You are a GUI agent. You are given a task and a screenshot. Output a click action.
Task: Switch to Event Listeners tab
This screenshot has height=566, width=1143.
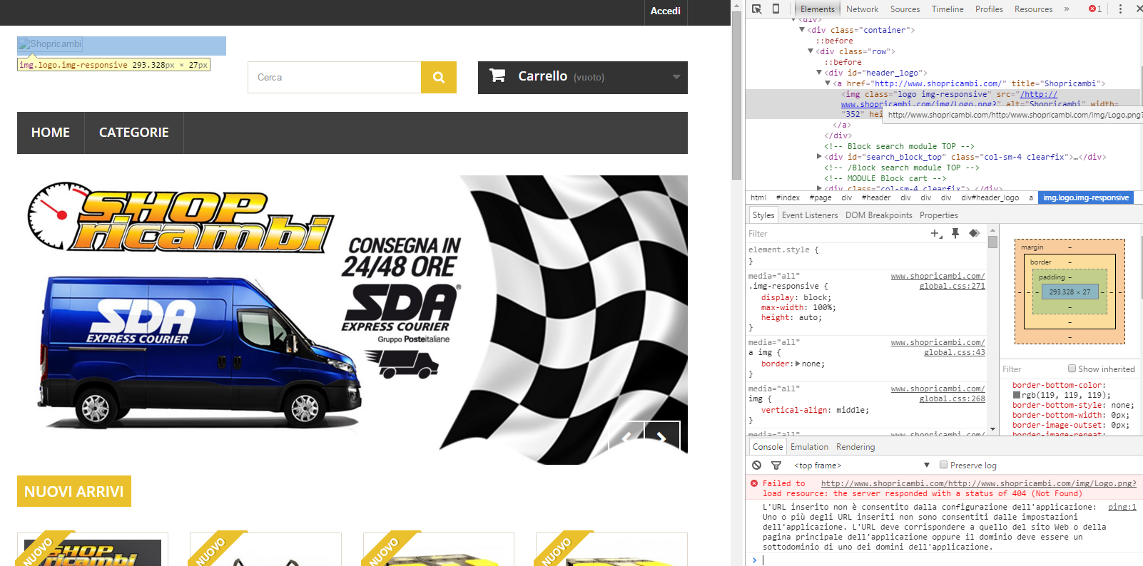810,215
